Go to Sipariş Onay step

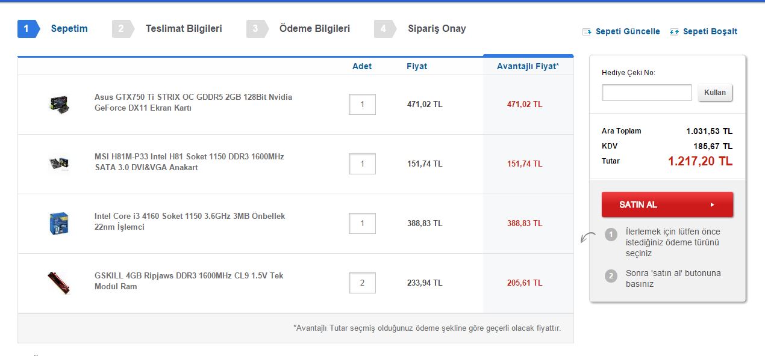point(437,29)
